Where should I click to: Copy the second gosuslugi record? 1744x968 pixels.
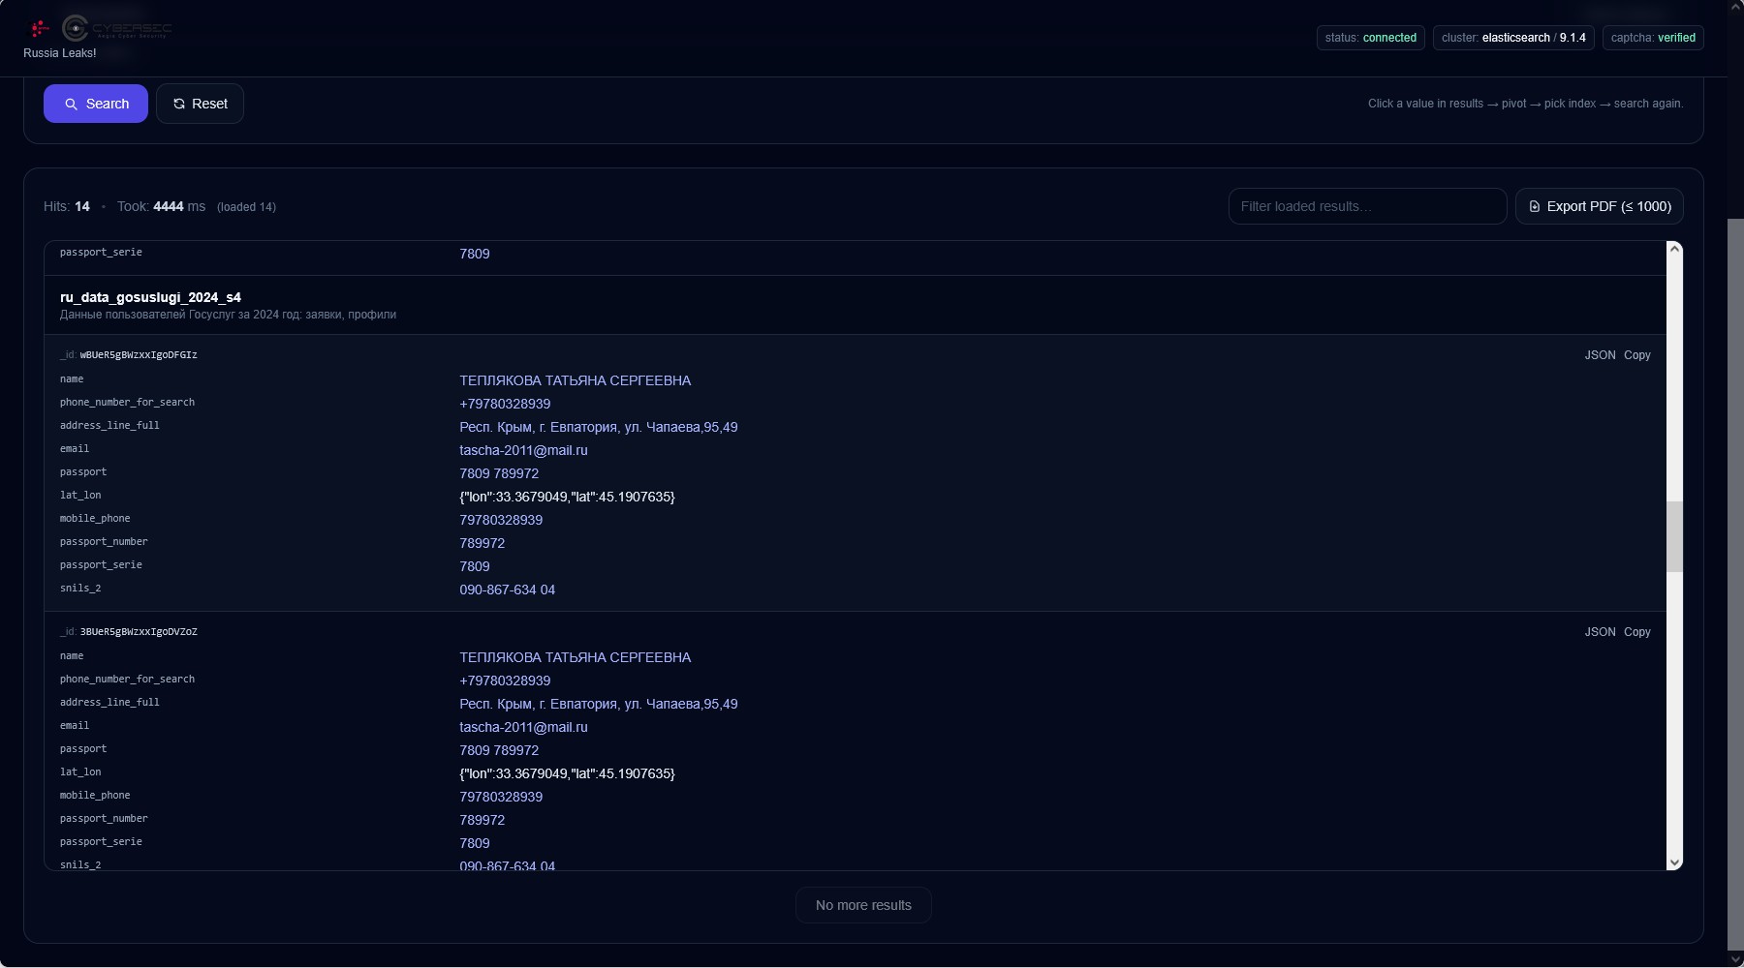(1636, 632)
